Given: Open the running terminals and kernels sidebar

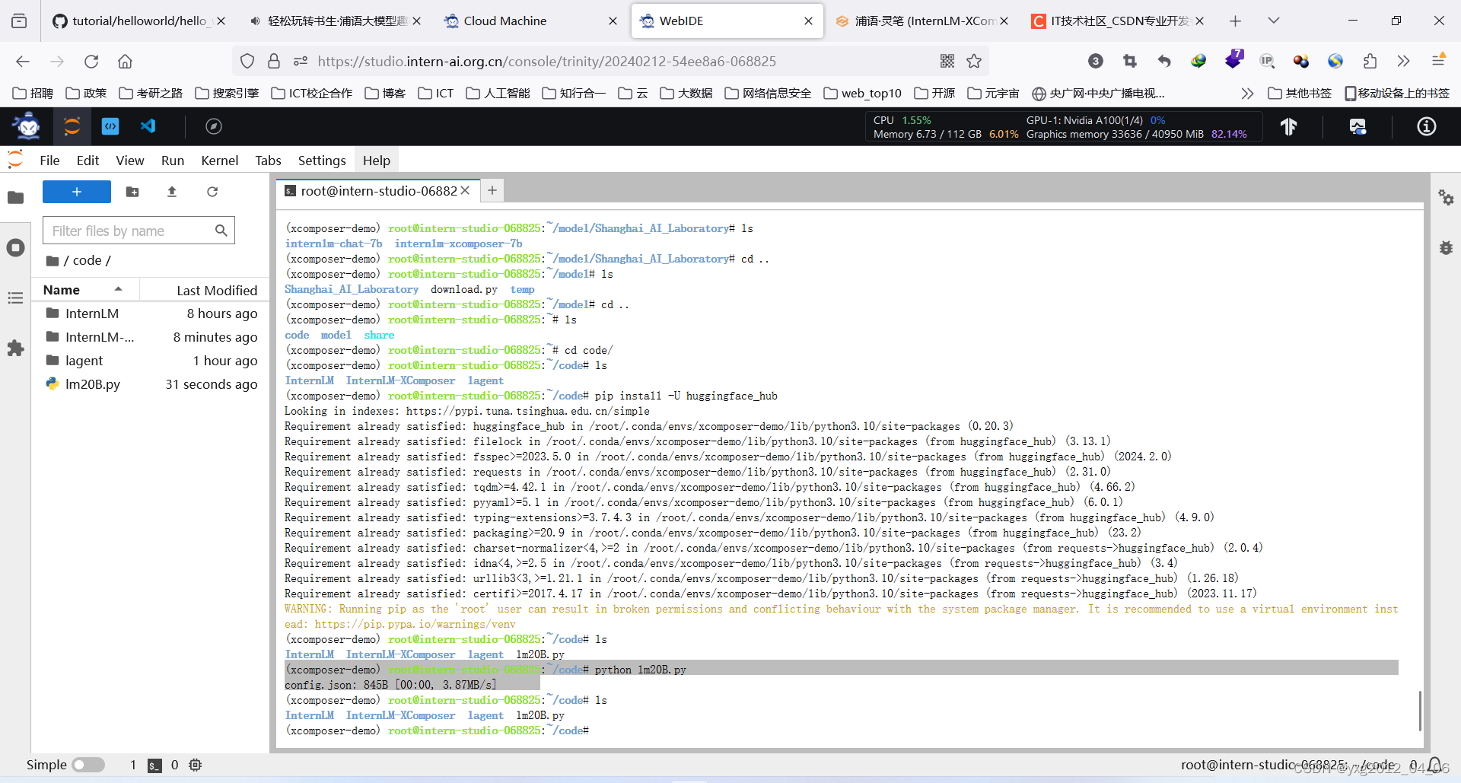Looking at the screenshot, I should click(x=15, y=248).
